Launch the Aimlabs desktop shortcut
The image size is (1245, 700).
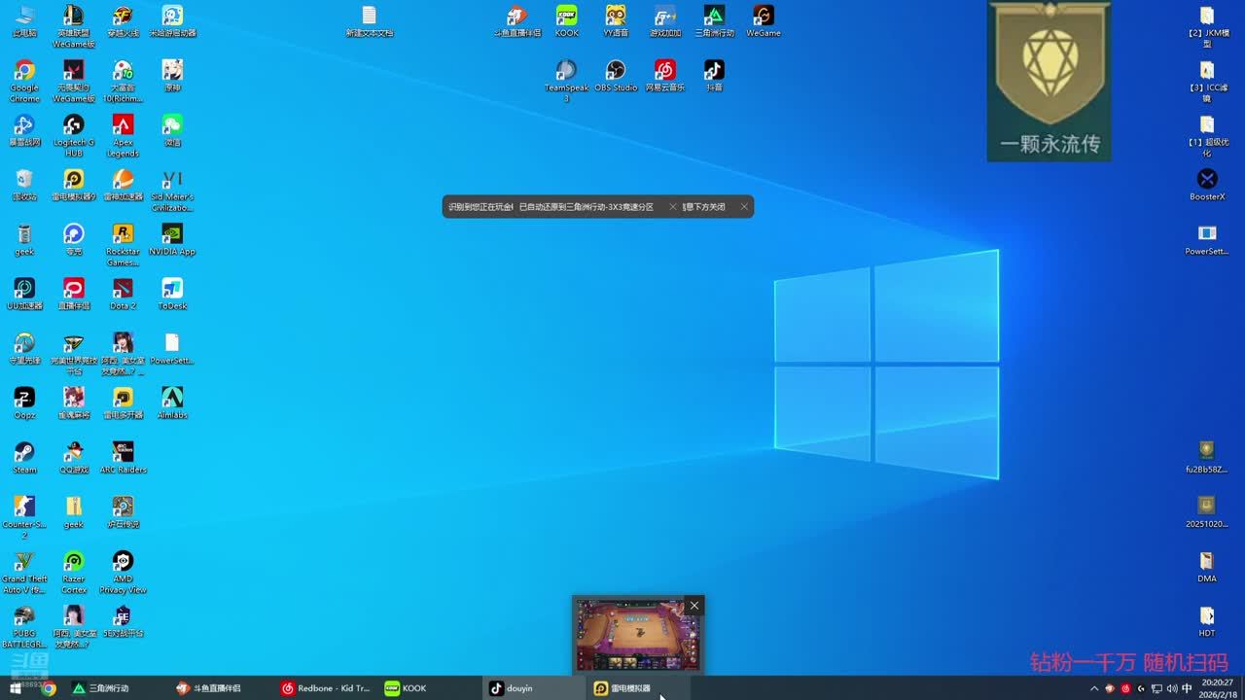pos(172,399)
